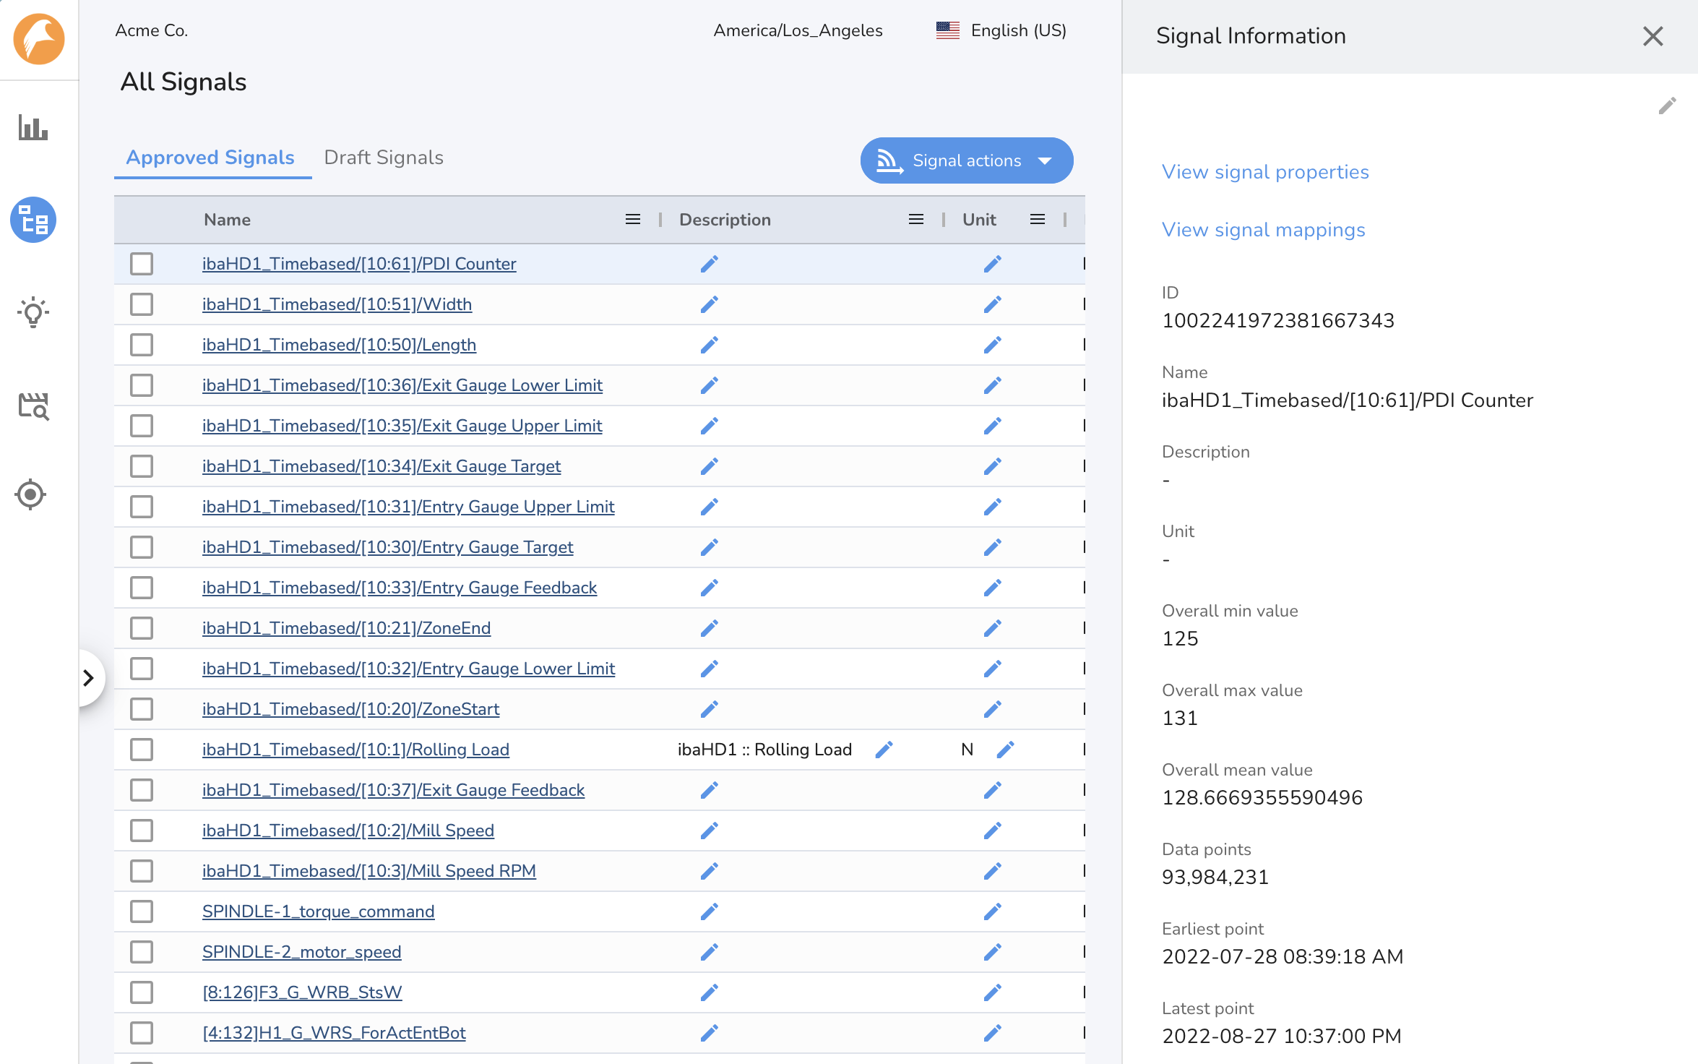Edit unit of Entry Gauge Upper Limit
The height and width of the screenshot is (1064, 1698).
993,507
